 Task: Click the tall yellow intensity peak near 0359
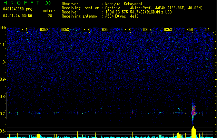point(194,132)
